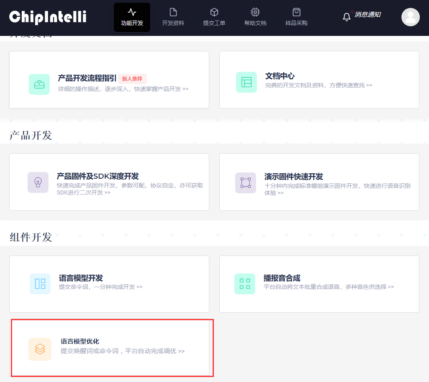429x382 pixels.
Task: Click the 新人推荐 badge
Action: click(x=132, y=79)
